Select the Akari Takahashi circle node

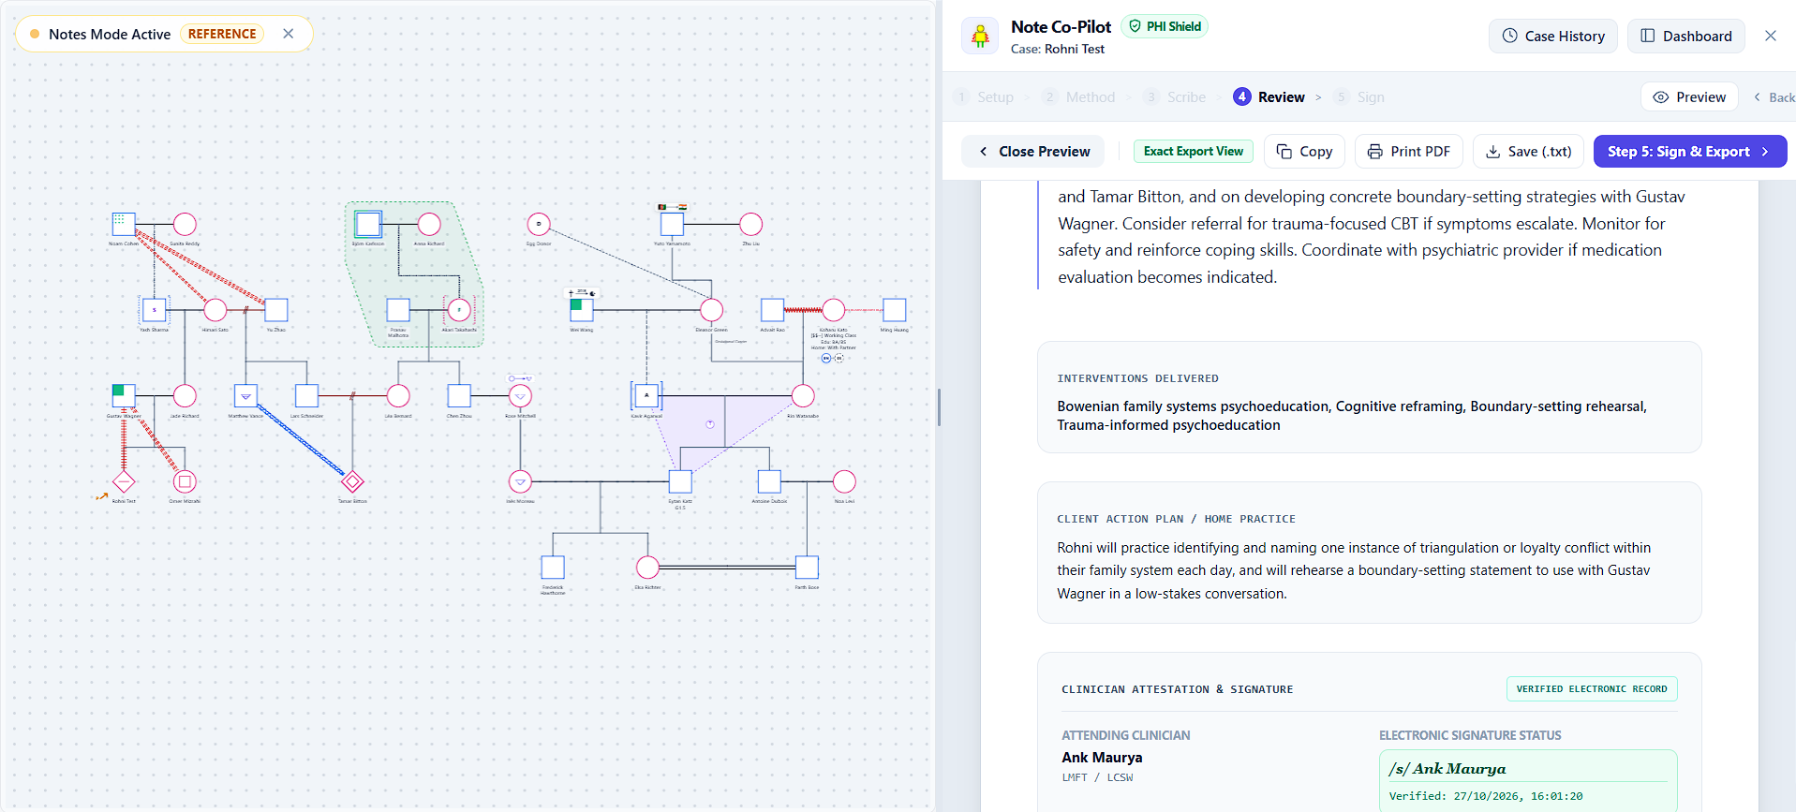(459, 310)
